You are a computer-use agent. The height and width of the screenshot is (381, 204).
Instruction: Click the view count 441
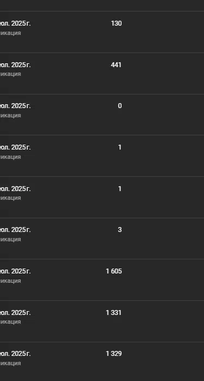click(116, 65)
